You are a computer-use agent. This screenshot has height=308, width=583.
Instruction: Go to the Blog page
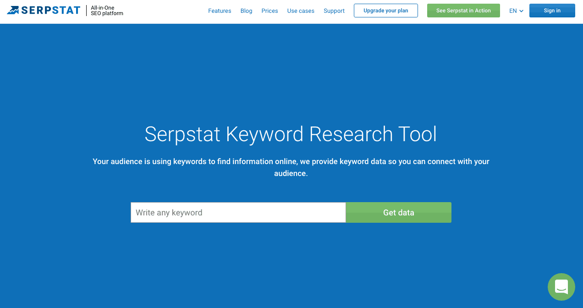(247, 11)
